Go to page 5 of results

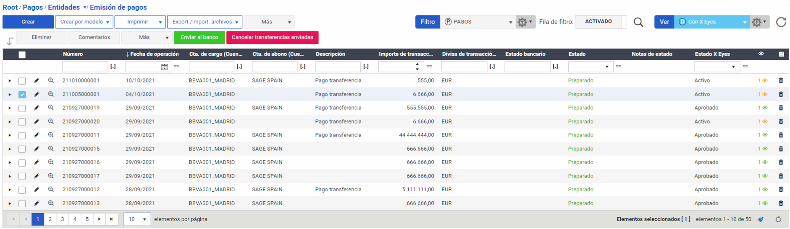click(x=87, y=219)
